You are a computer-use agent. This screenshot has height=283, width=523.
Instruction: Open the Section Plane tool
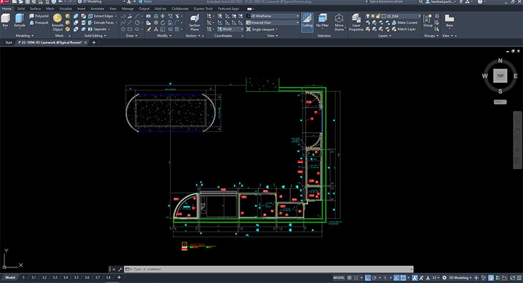click(195, 24)
